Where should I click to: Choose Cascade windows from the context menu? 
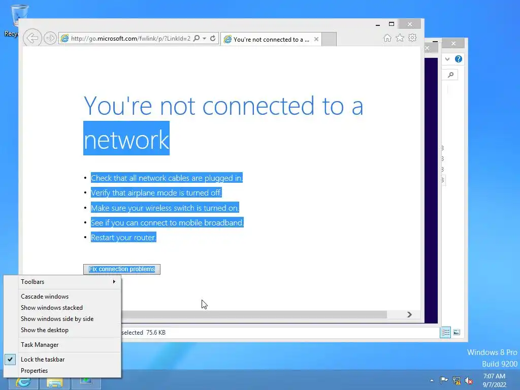click(x=45, y=297)
